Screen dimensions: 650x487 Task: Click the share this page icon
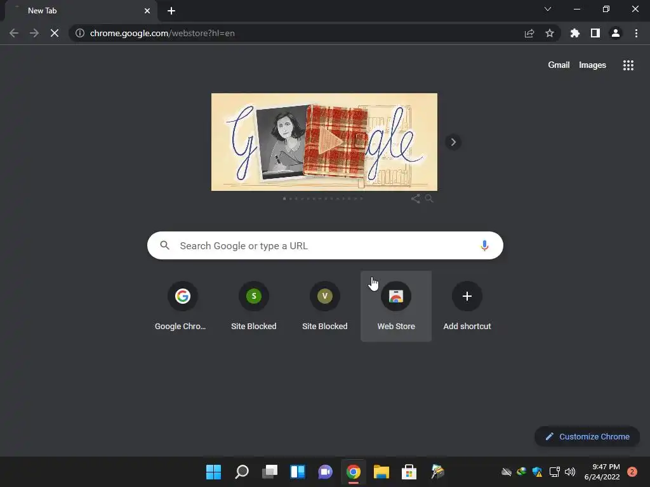pyautogui.click(x=529, y=33)
